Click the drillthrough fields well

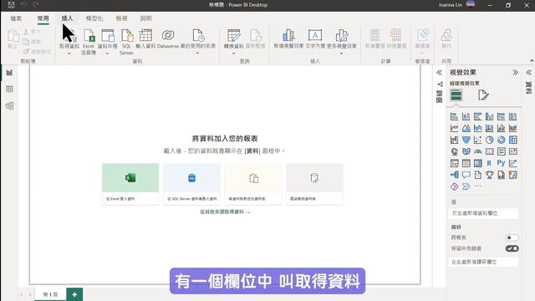(483, 262)
